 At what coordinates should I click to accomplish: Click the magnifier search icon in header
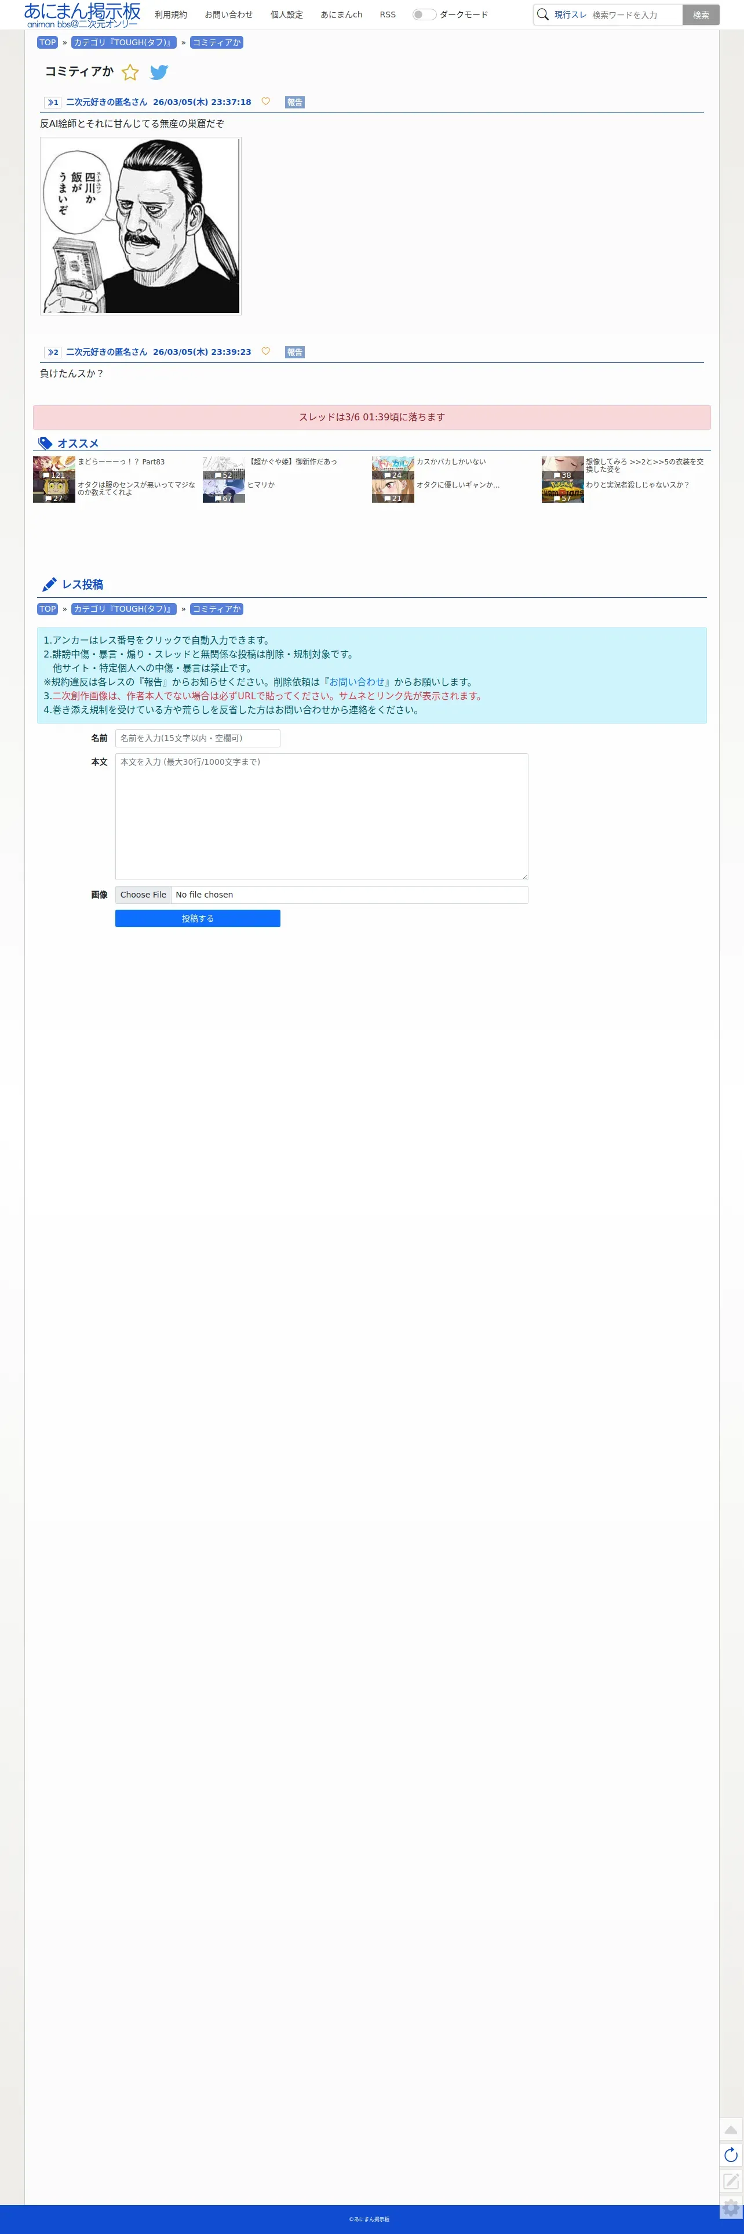click(x=543, y=14)
